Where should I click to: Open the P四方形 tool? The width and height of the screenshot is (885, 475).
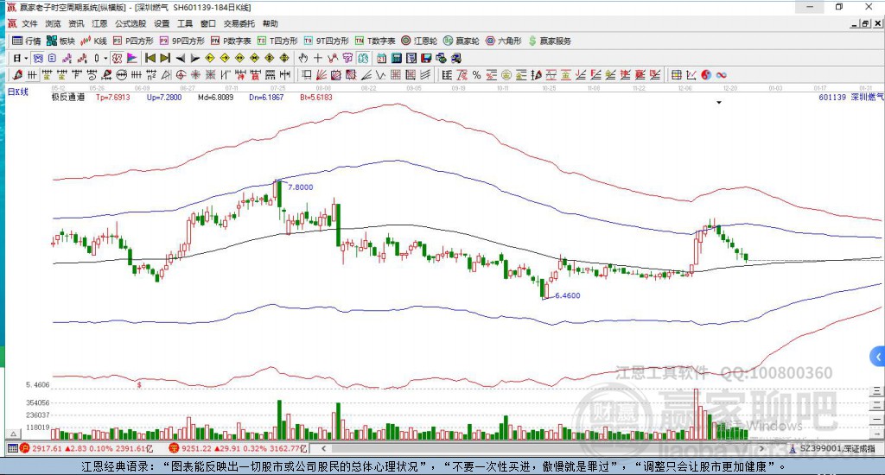[x=133, y=41]
